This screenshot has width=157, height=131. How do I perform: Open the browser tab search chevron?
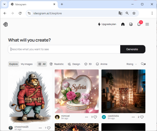coord(4,4)
